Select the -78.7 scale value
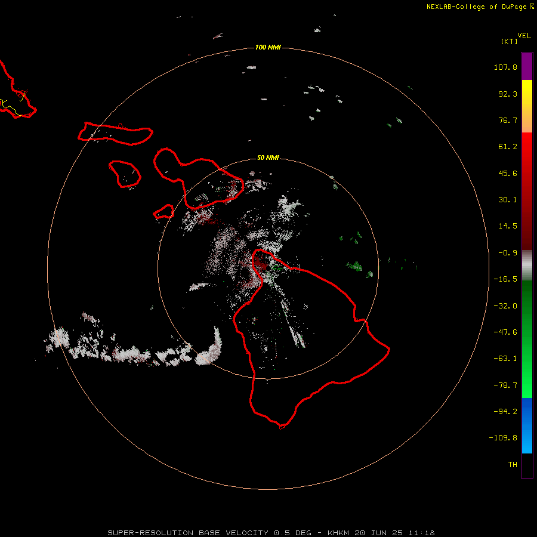 click(505, 385)
